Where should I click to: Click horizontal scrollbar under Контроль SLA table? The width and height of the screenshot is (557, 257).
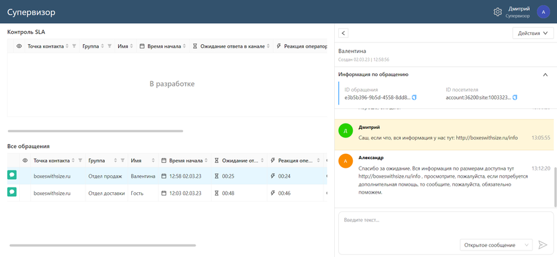click(95, 131)
